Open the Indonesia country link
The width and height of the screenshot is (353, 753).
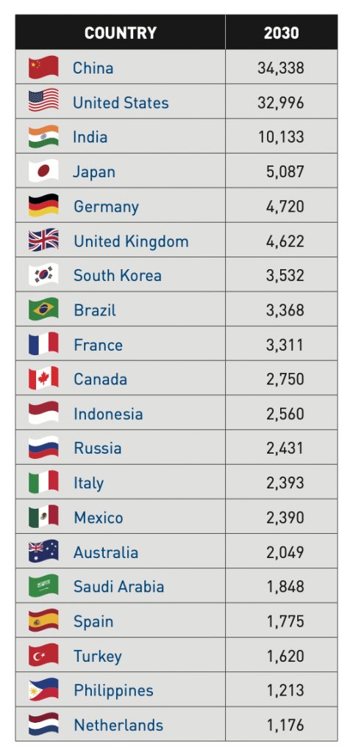108,414
